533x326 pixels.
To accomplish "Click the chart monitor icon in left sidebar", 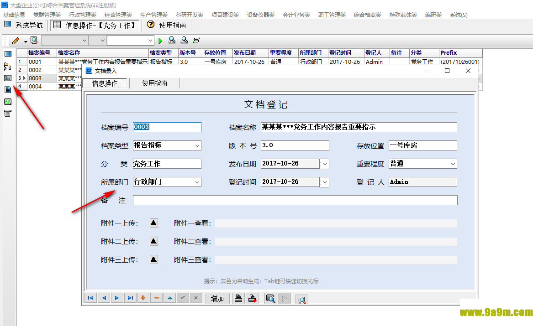I will (x=7, y=101).
